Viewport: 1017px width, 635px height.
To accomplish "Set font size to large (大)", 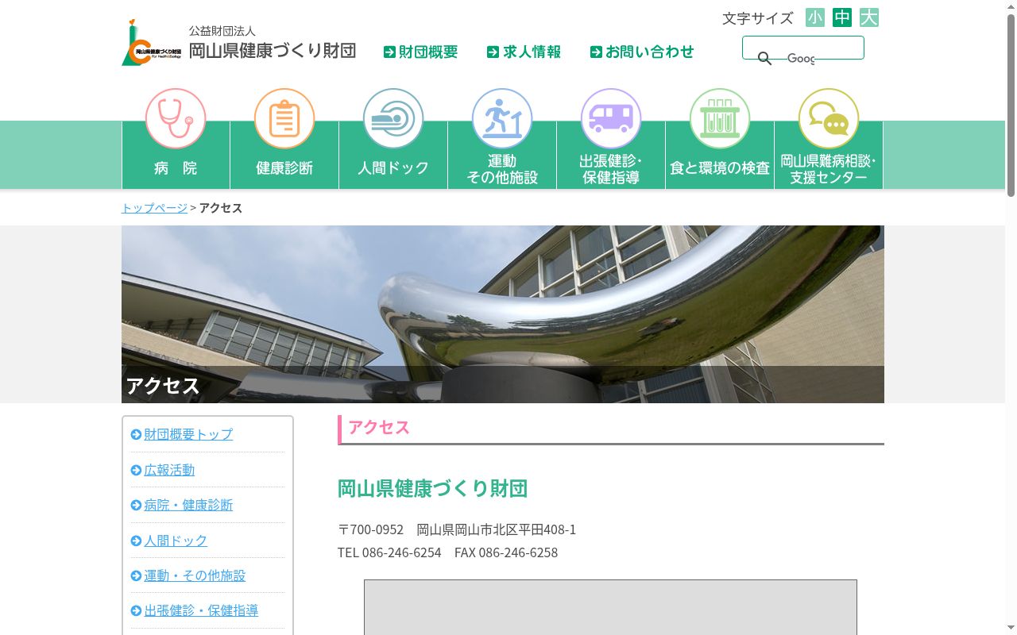I will [x=869, y=17].
